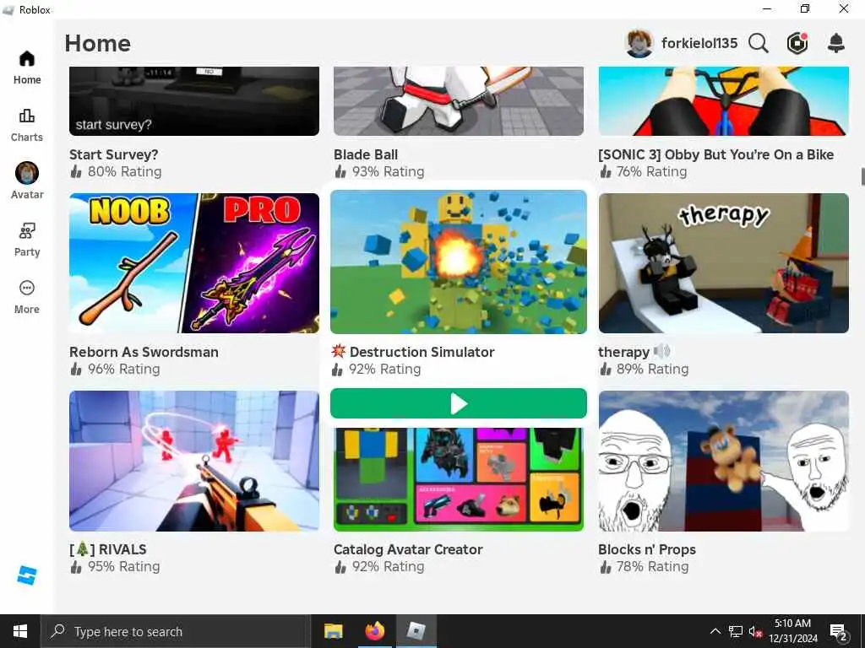Click the taskbar search box

click(x=176, y=631)
